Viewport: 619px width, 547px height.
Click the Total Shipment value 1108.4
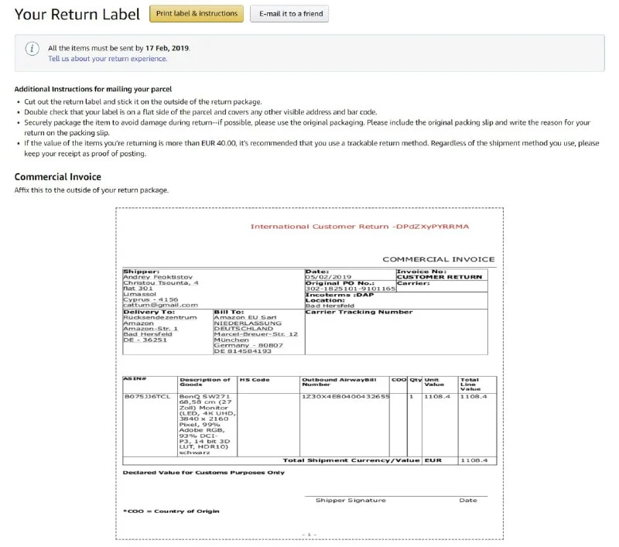click(x=474, y=460)
